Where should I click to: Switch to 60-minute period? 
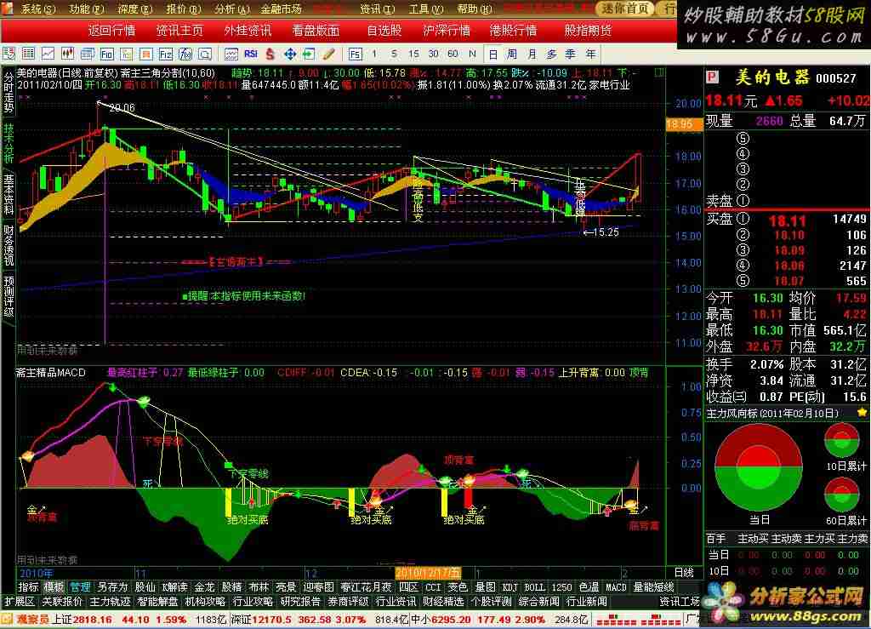click(453, 54)
